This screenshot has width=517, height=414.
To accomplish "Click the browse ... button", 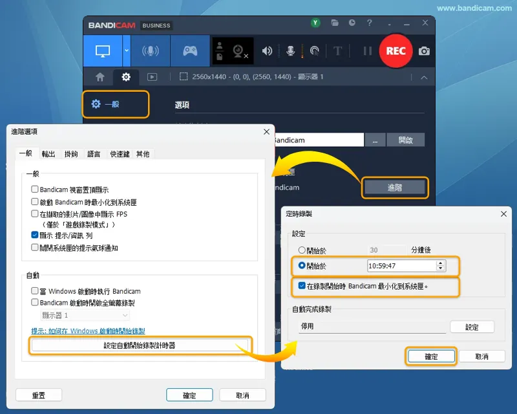I will point(375,140).
